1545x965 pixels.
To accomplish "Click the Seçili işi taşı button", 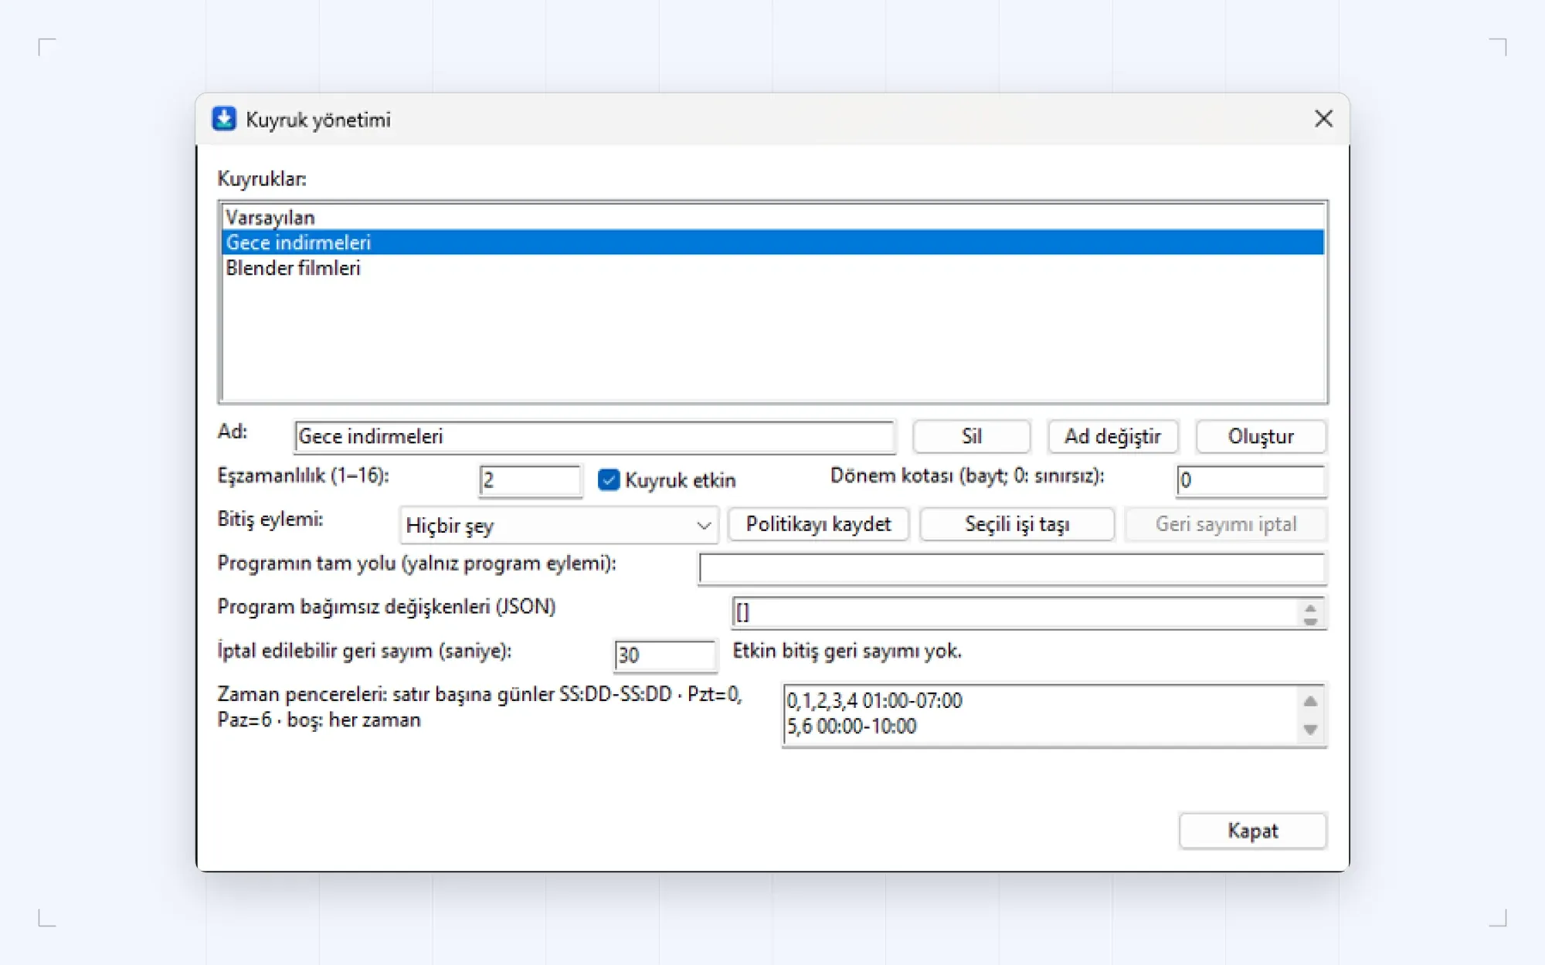I will pos(1017,525).
